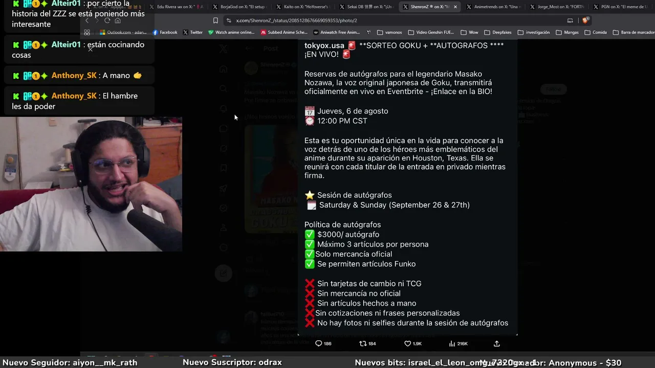The height and width of the screenshot is (368, 655).
Task: Open the view analytics icon showing 216K
Action: [452, 343]
